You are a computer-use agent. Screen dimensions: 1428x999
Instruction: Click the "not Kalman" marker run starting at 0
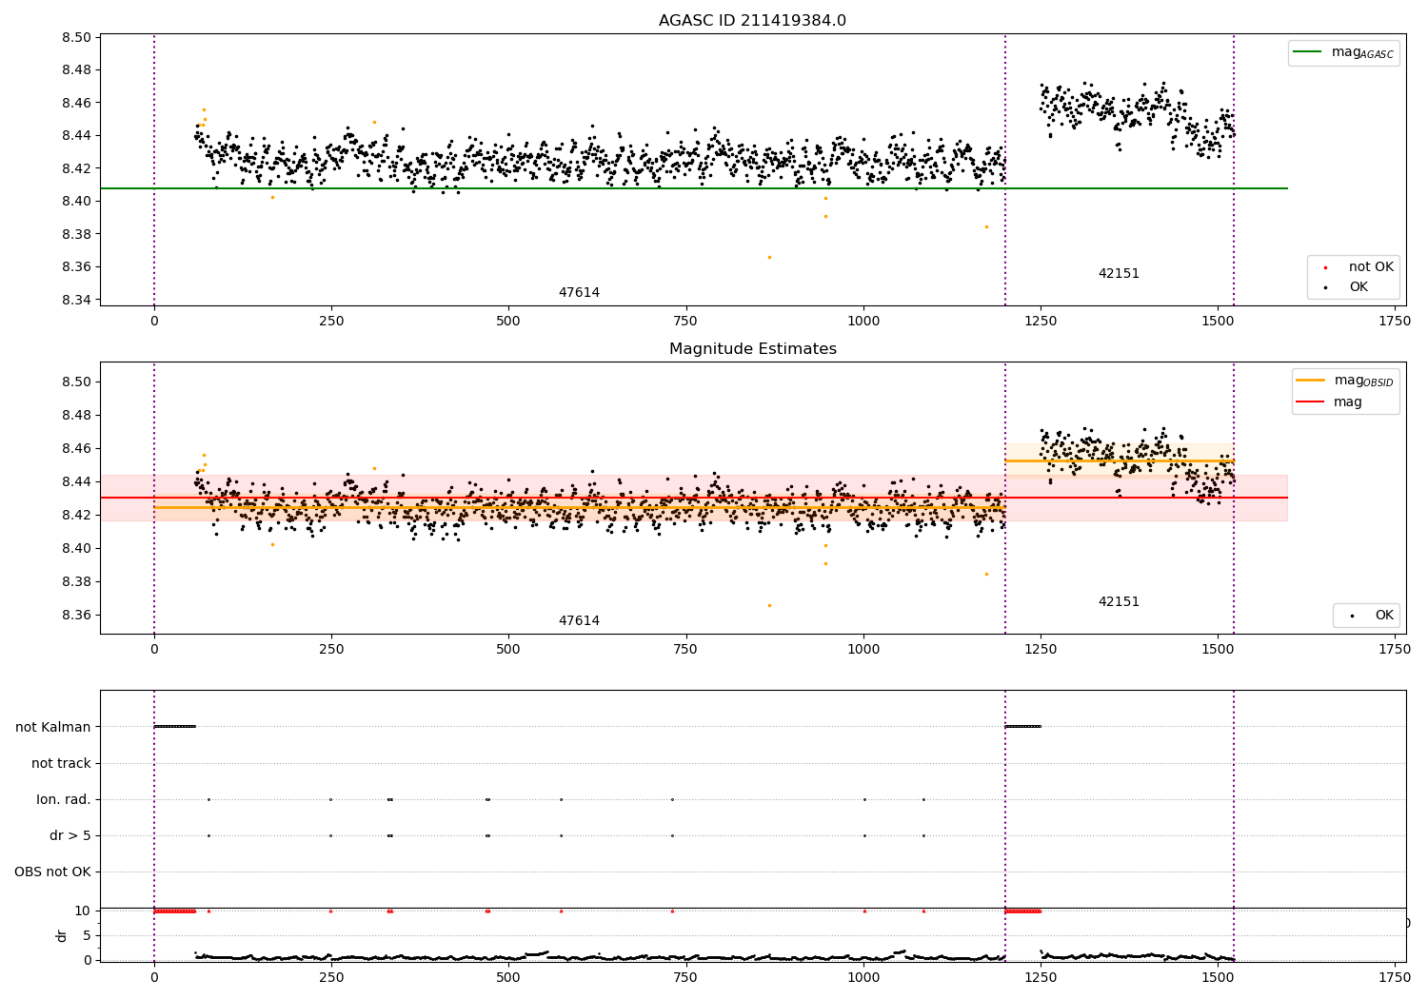(x=174, y=727)
